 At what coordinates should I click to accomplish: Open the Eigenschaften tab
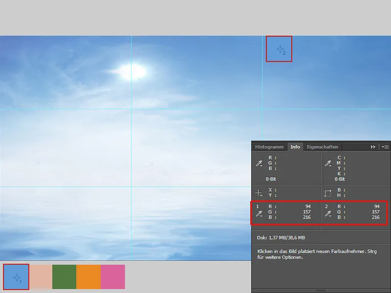coord(323,147)
